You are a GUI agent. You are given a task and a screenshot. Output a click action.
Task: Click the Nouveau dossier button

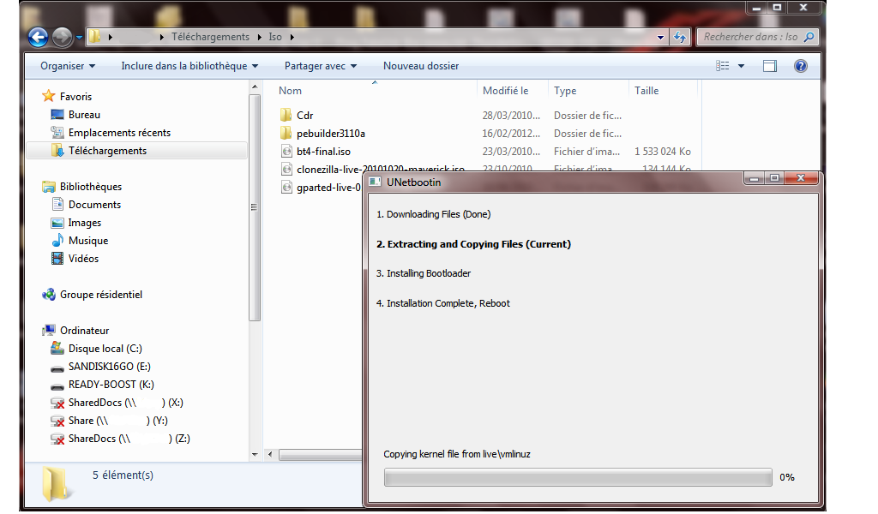point(420,66)
